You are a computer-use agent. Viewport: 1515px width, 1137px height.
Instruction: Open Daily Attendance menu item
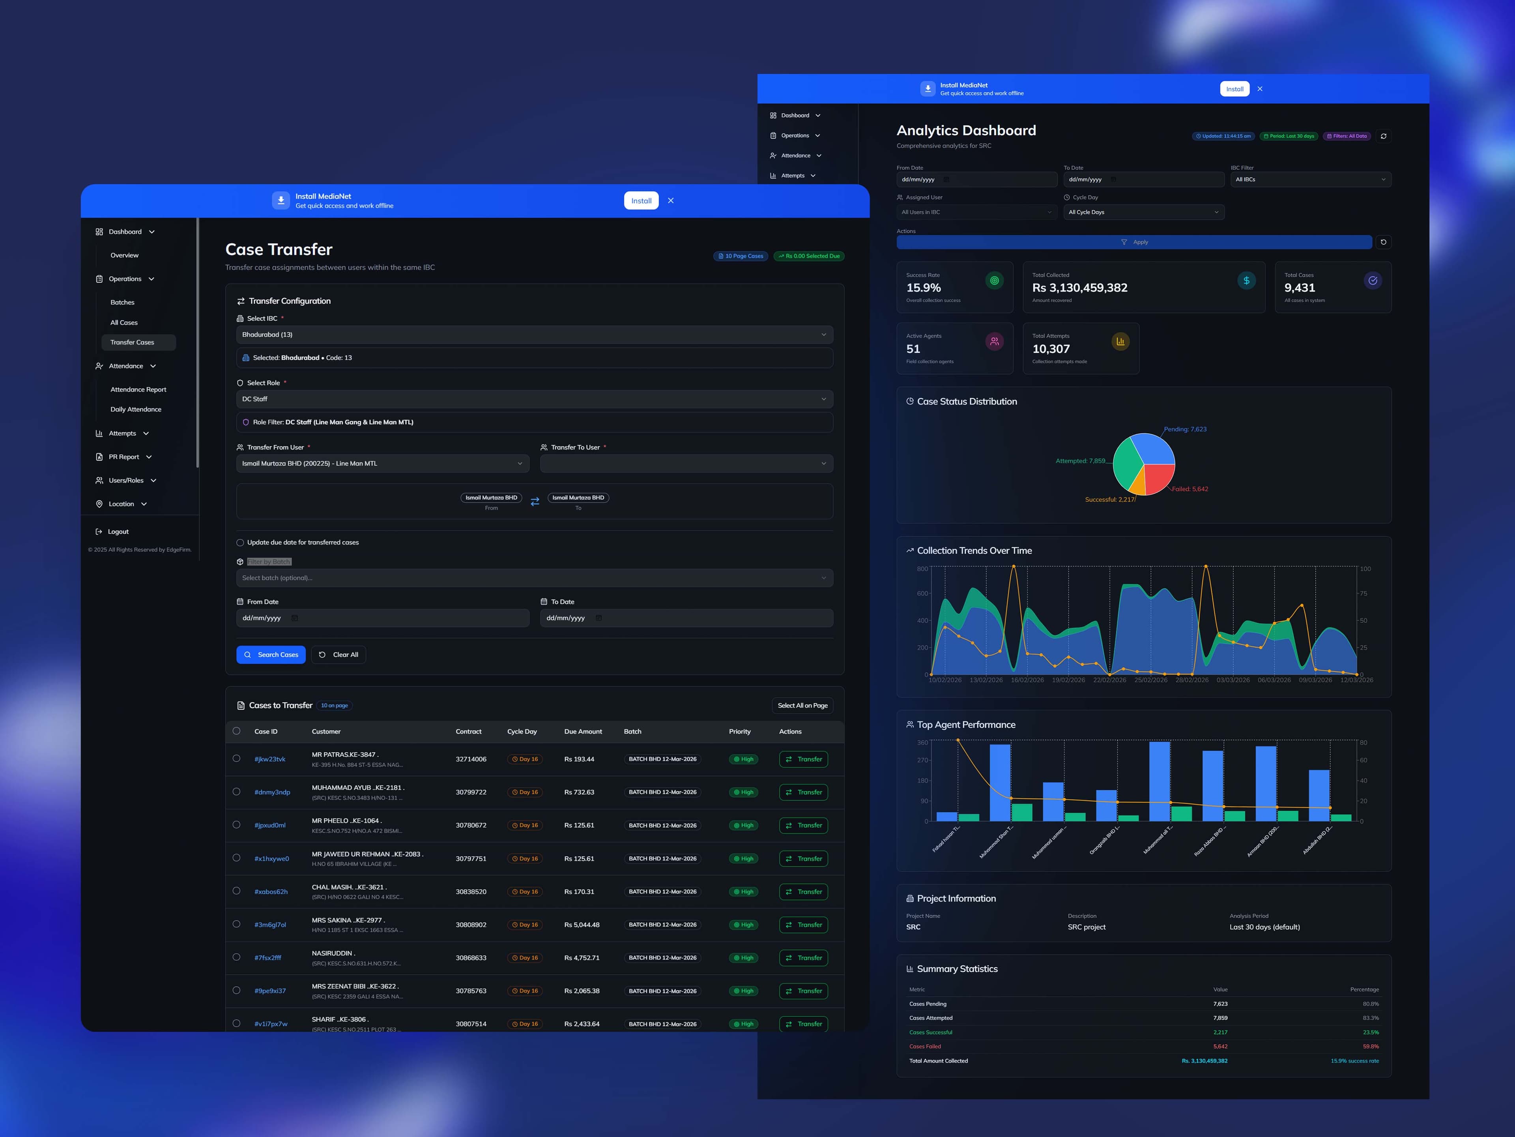tap(136, 410)
